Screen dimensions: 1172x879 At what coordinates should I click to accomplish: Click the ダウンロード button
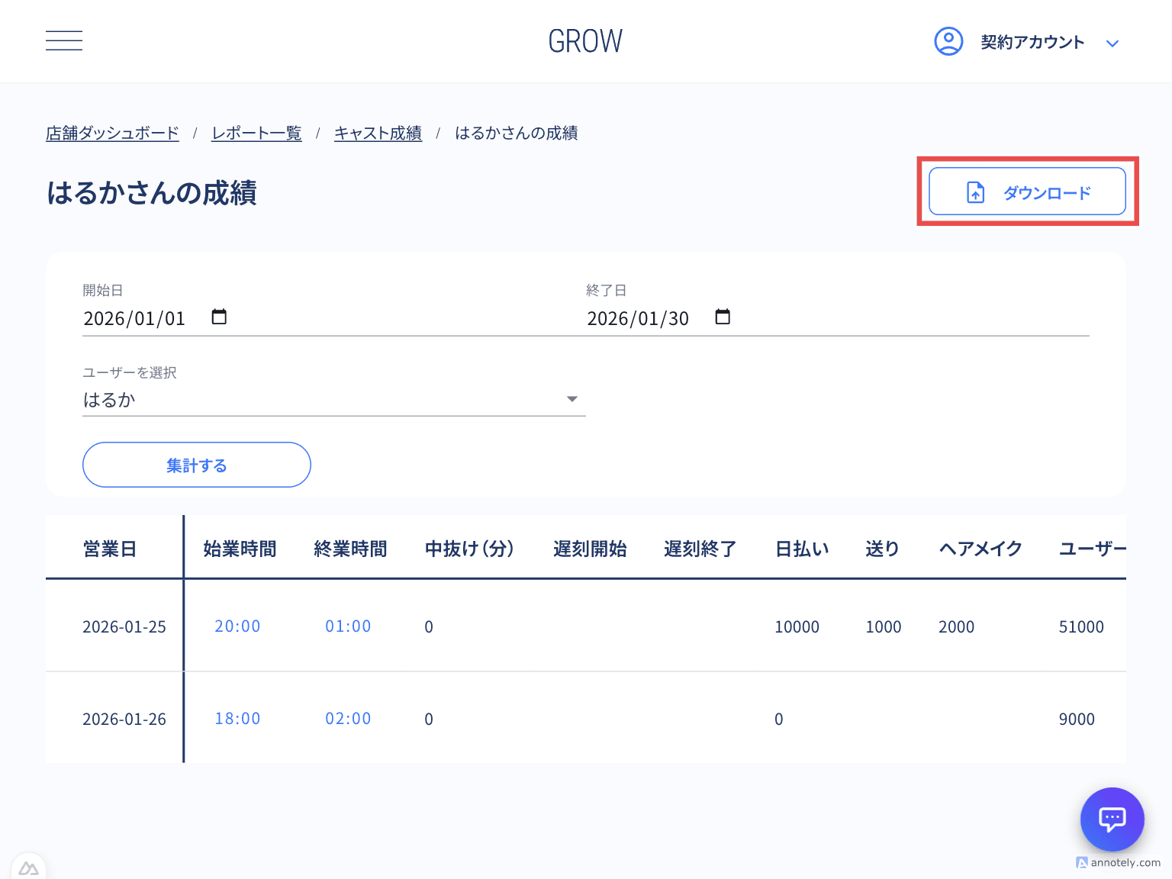click(x=1027, y=192)
